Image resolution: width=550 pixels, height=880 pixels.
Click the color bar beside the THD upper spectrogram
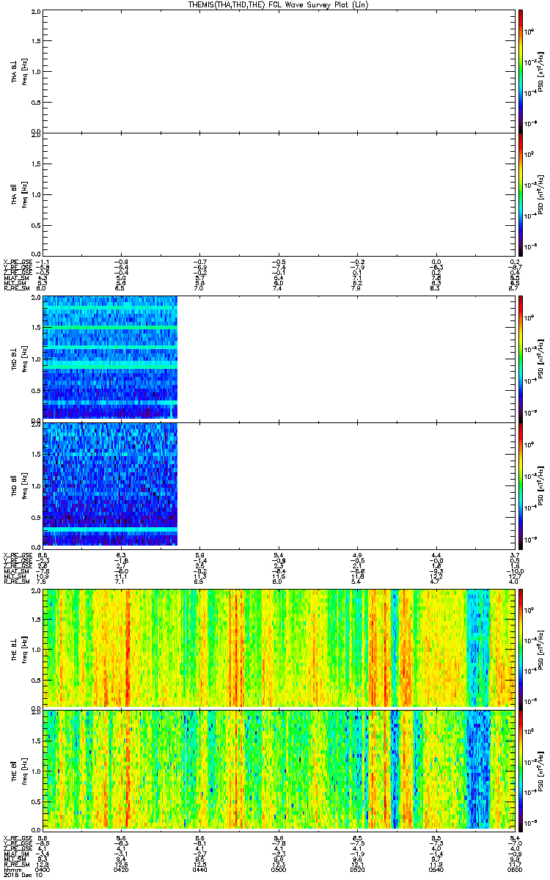[x=520, y=358]
